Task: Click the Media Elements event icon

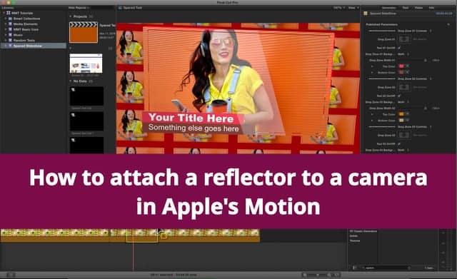Action: [x=10, y=24]
